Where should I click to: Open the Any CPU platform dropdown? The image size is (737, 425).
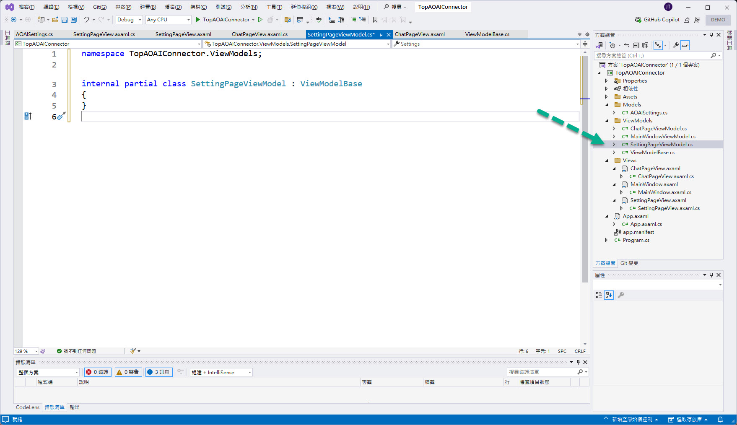pyautogui.click(x=169, y=20)
